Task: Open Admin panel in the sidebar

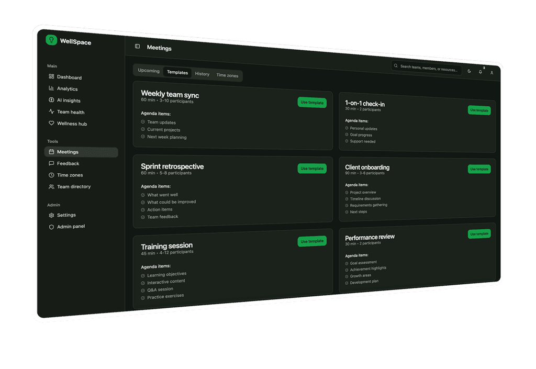Action: (x=81, y=227)
